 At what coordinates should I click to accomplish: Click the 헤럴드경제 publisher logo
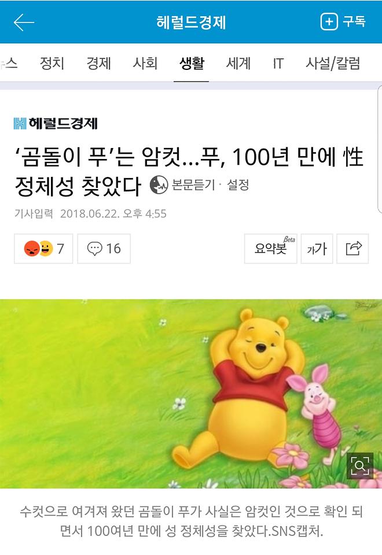tap(56, 123)
